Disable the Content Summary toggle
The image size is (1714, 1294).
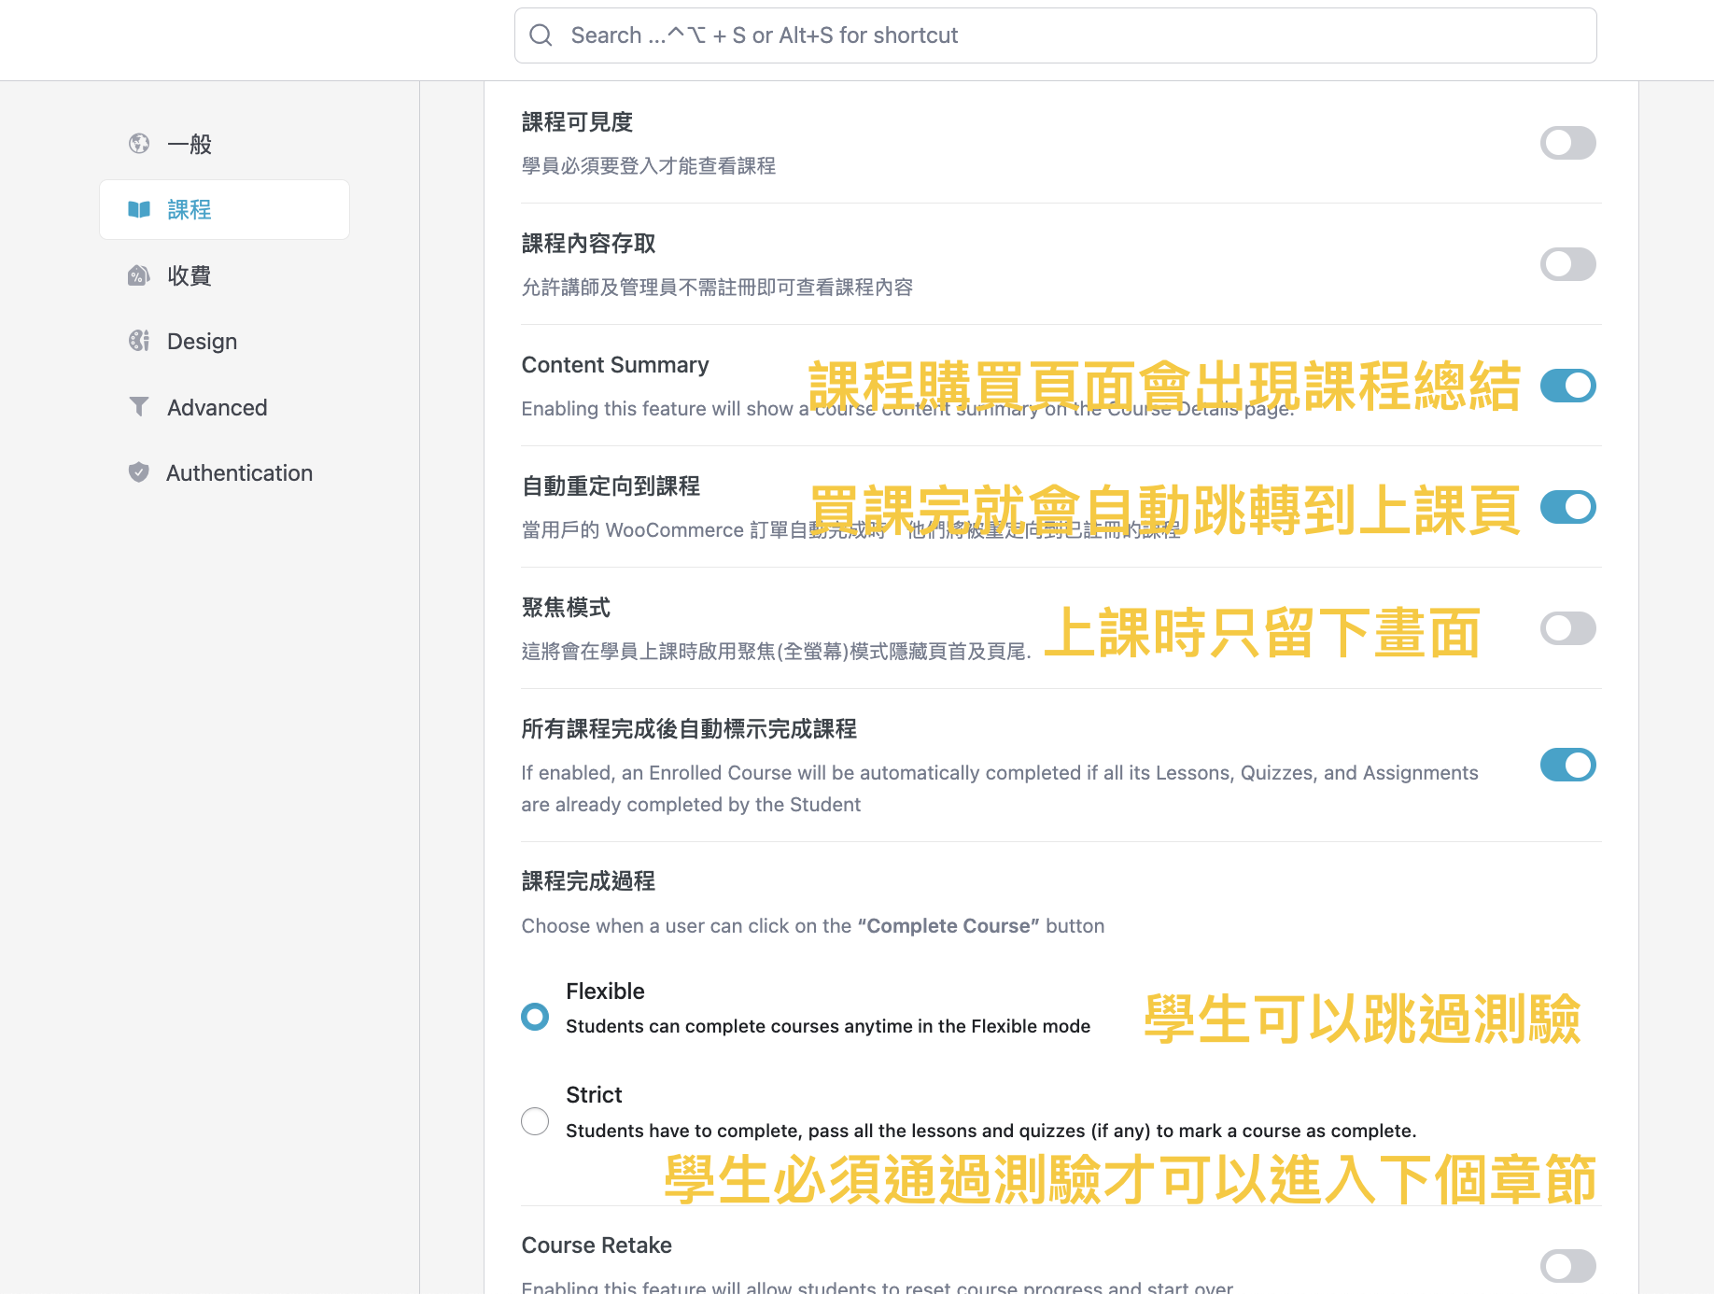click(1567, 386)
